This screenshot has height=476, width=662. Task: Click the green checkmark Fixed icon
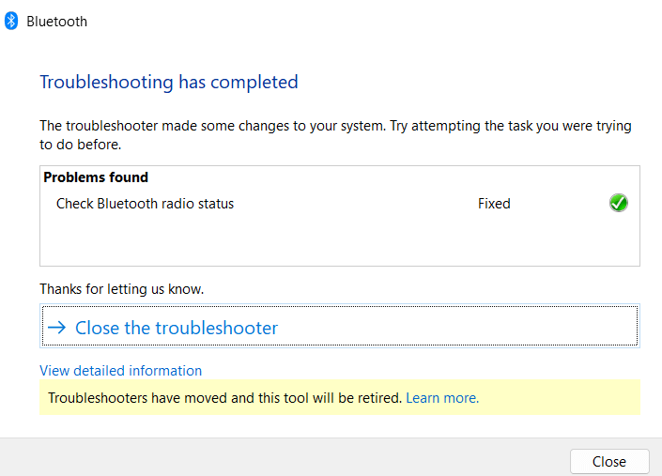(x=618, y=203)
